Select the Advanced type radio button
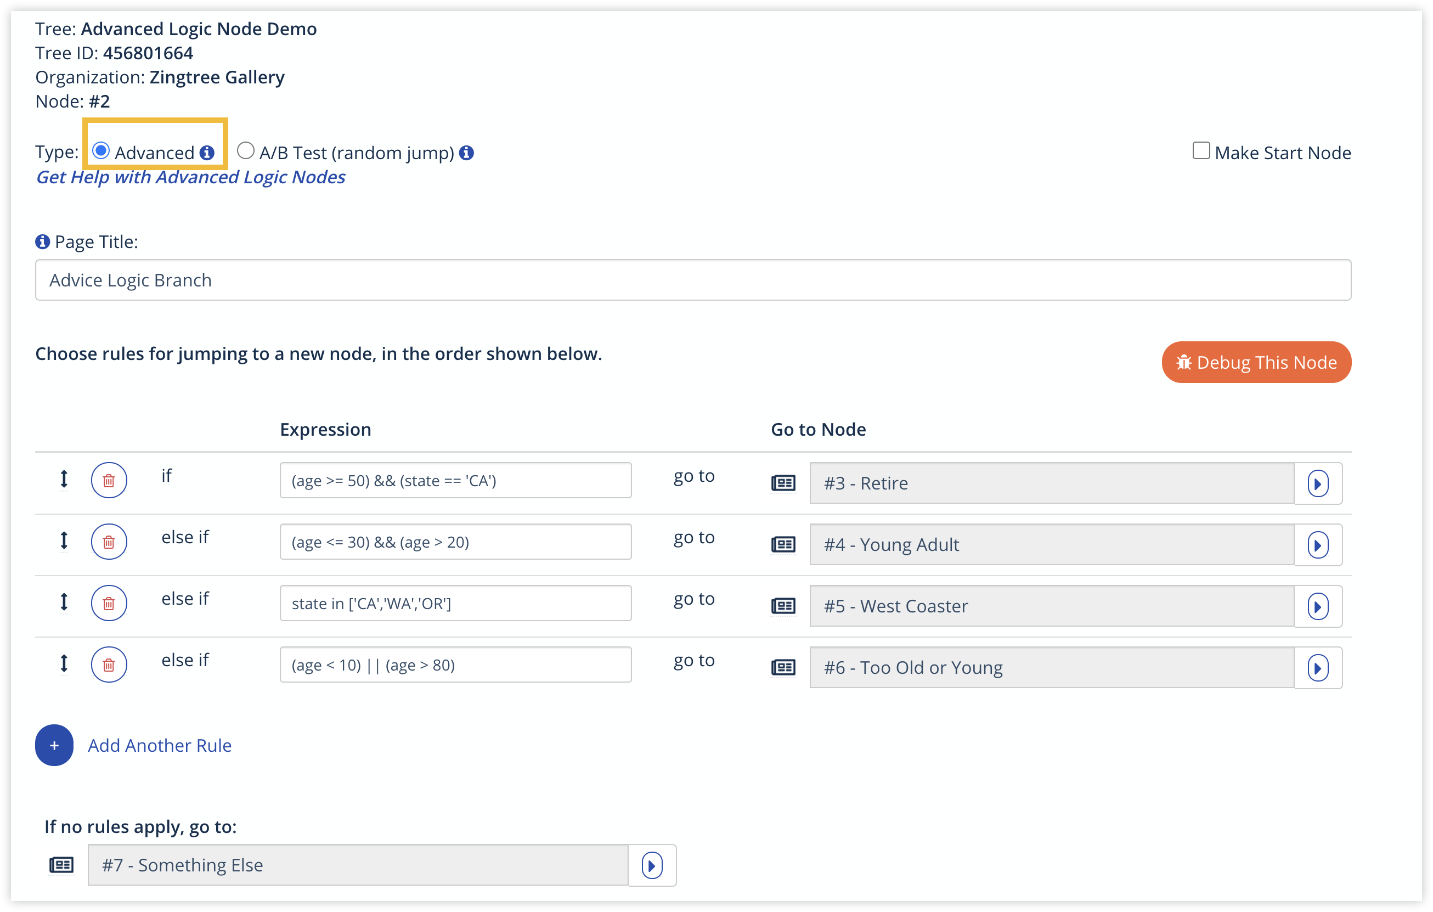1433x912 pixels. [x=101, y=151]
